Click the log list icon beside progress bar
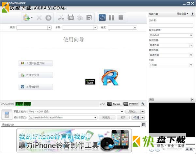The height and width of the screenshot is (154, 196). (143, 125)
